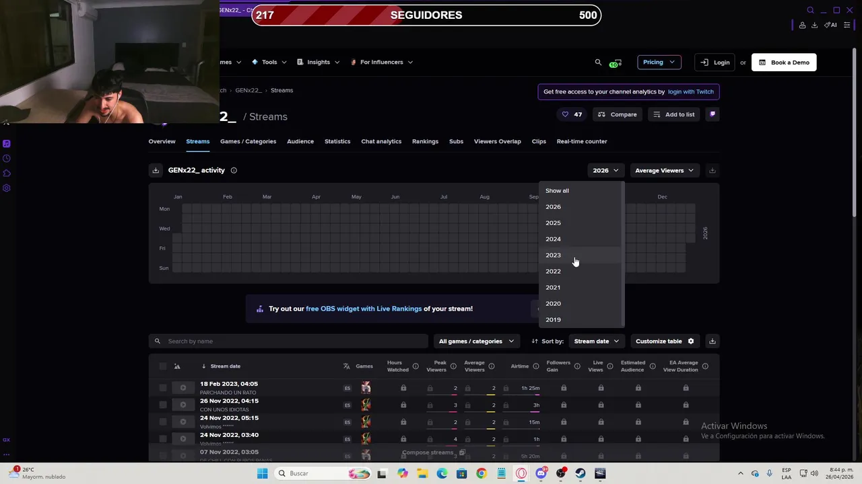
Task: Check the 24 Nov 2022, 05:15 stream row
Action: pos(163,422)
